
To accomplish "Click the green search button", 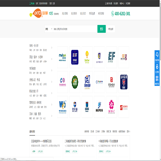I will click(x=102, y=29).
